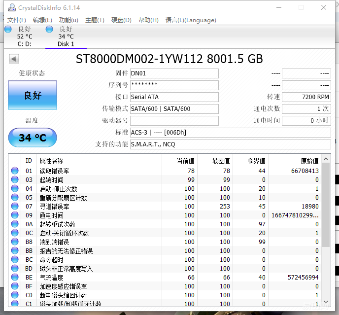Screen dimensions: 339x315
Task: Click the status icon for 0A 起转重试次数
Action: pos(15,224)
